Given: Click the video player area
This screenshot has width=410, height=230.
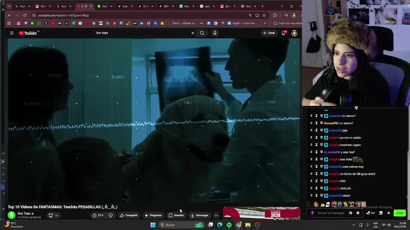Looking at the screenshot, I should click(154, 120).
